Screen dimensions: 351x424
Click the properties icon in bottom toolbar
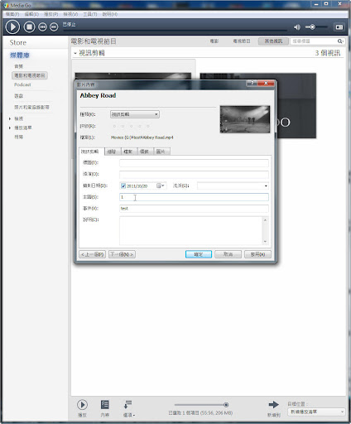pos(105,405)
